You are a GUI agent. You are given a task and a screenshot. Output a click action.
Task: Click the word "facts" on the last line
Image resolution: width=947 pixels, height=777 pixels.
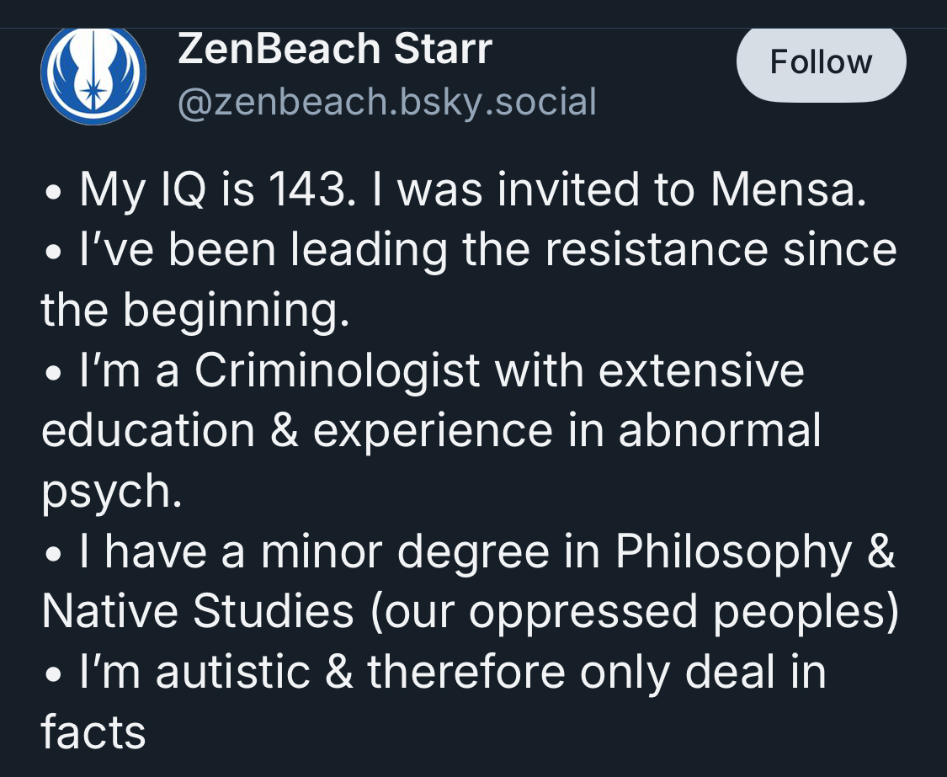coord(93,733)
